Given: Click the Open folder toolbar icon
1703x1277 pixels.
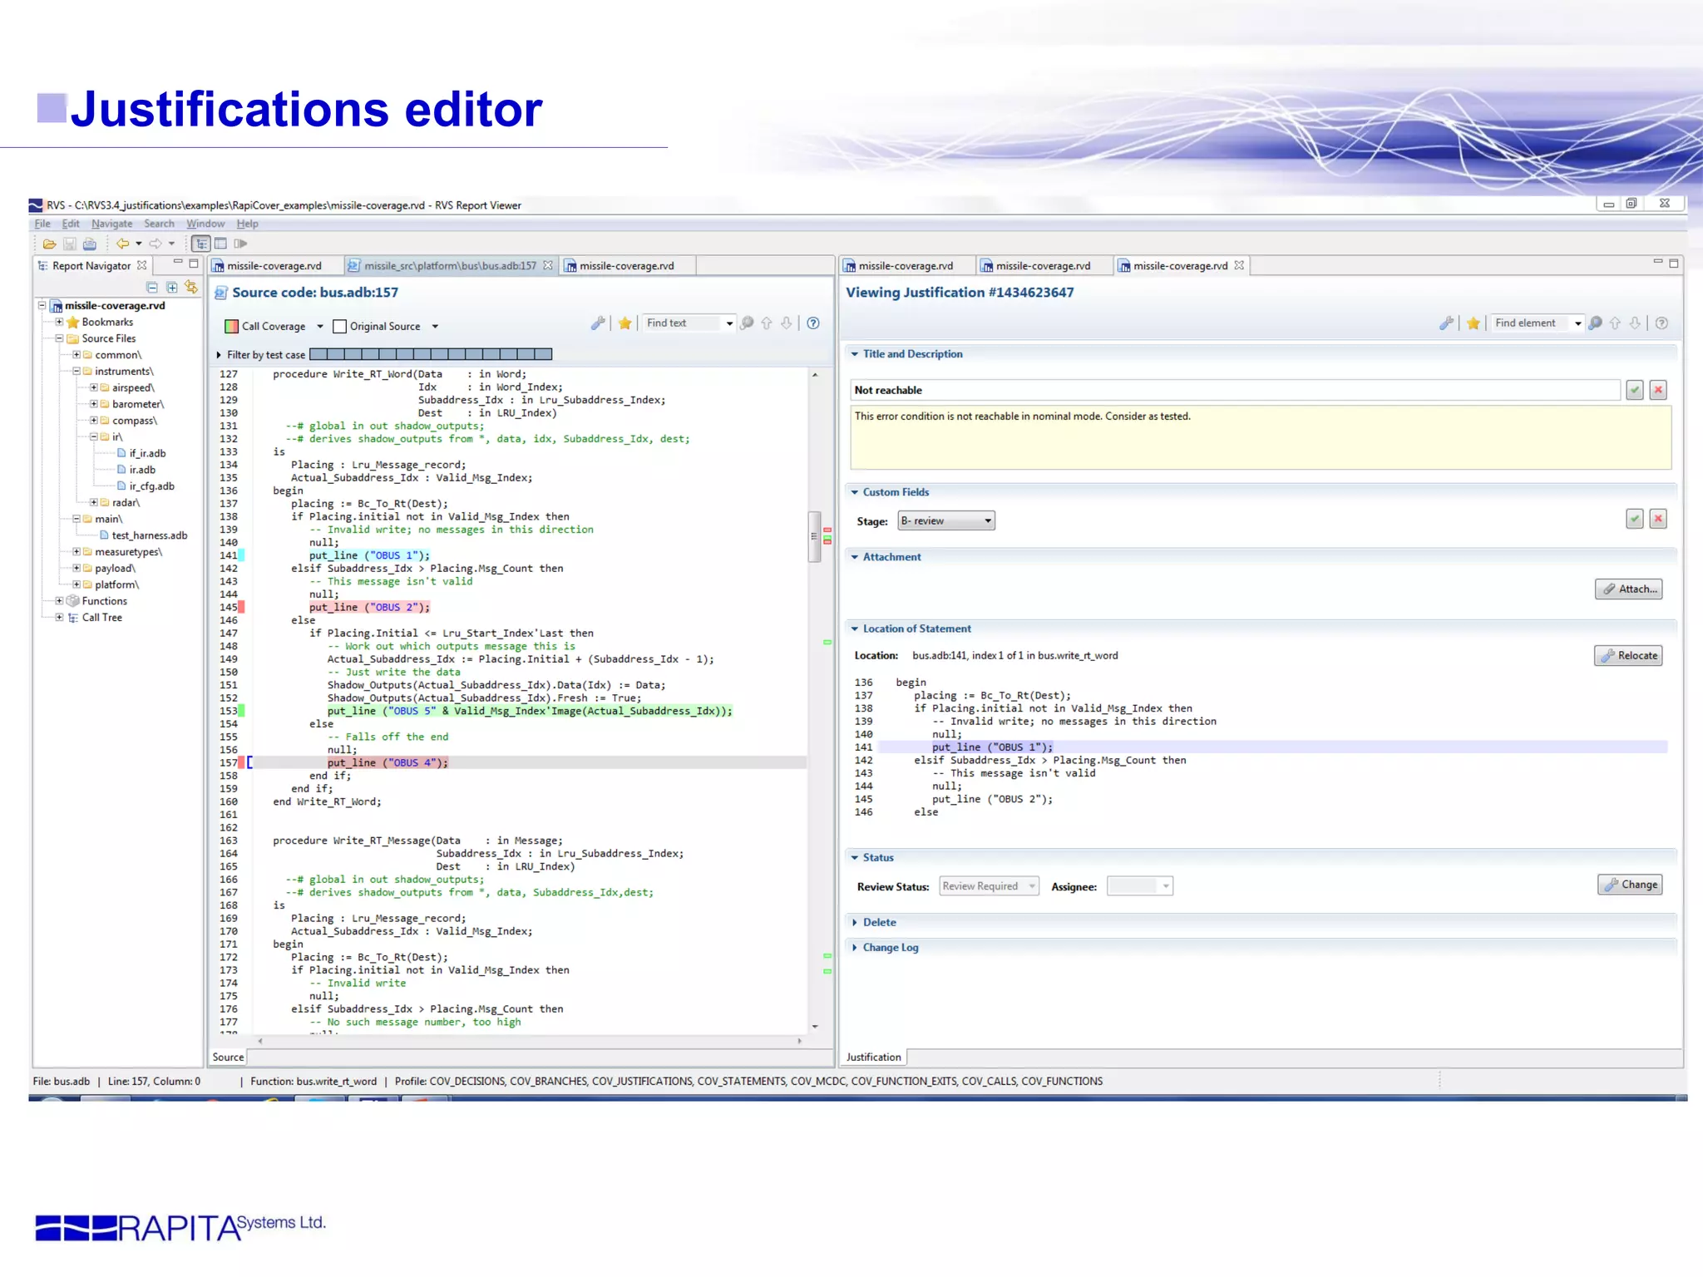Looking at the screenshot, I should point(49,244).
